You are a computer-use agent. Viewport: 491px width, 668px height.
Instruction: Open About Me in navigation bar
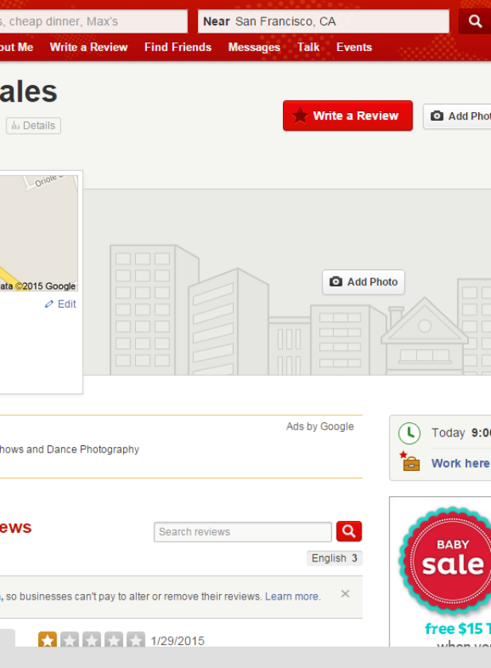coord(17,47)
